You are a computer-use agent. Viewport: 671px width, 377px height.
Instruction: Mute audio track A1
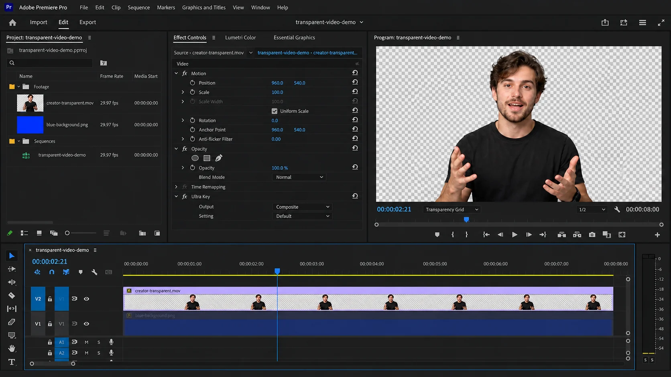pyautogui.click(x=86, y=342)
